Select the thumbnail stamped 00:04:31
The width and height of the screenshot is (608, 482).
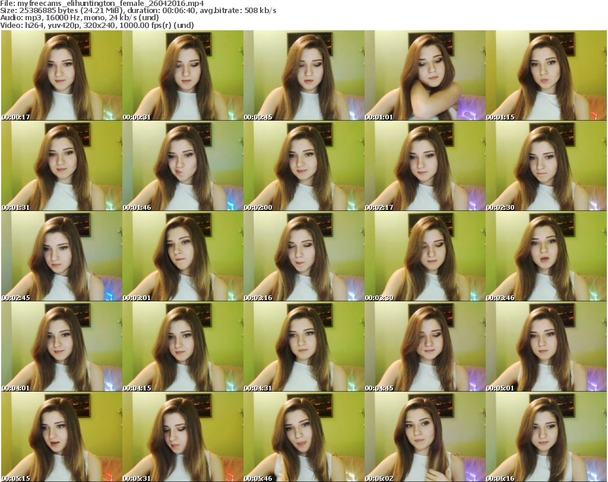coord(304,346)
